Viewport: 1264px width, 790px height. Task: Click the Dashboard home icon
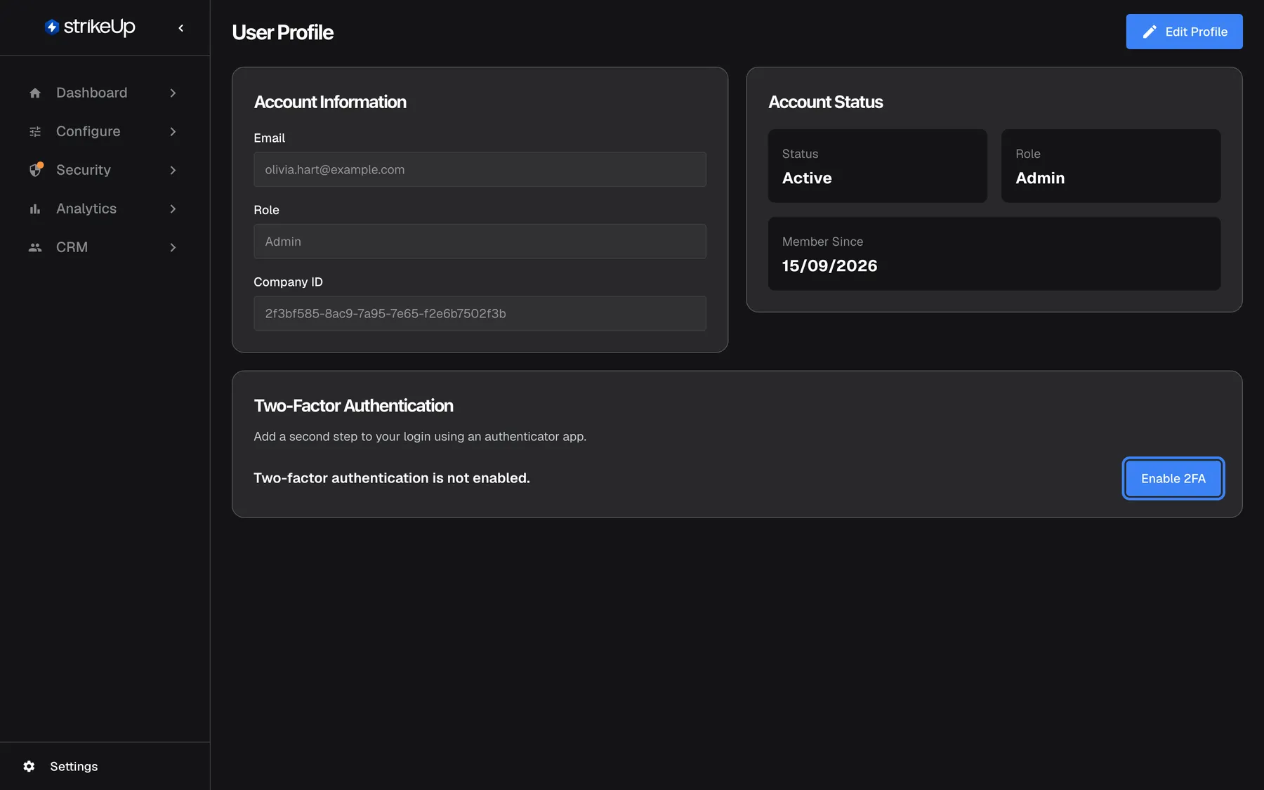pos(35,93)
